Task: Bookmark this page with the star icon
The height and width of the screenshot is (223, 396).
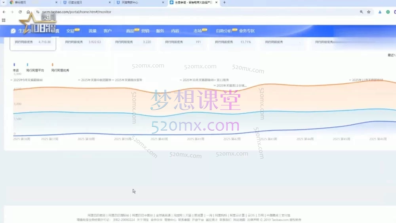Action: point(369,12)
